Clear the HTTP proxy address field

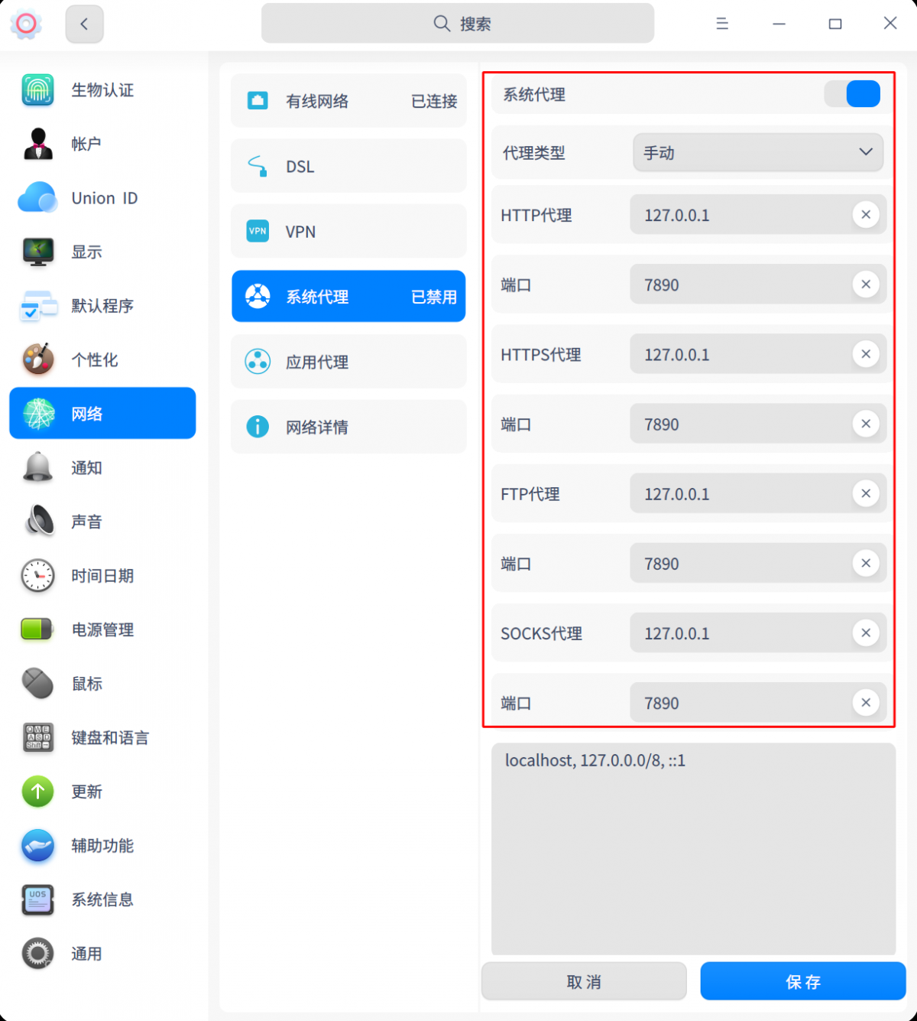point(865,215)
